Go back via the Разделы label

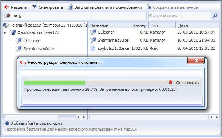tap(19, 7)
